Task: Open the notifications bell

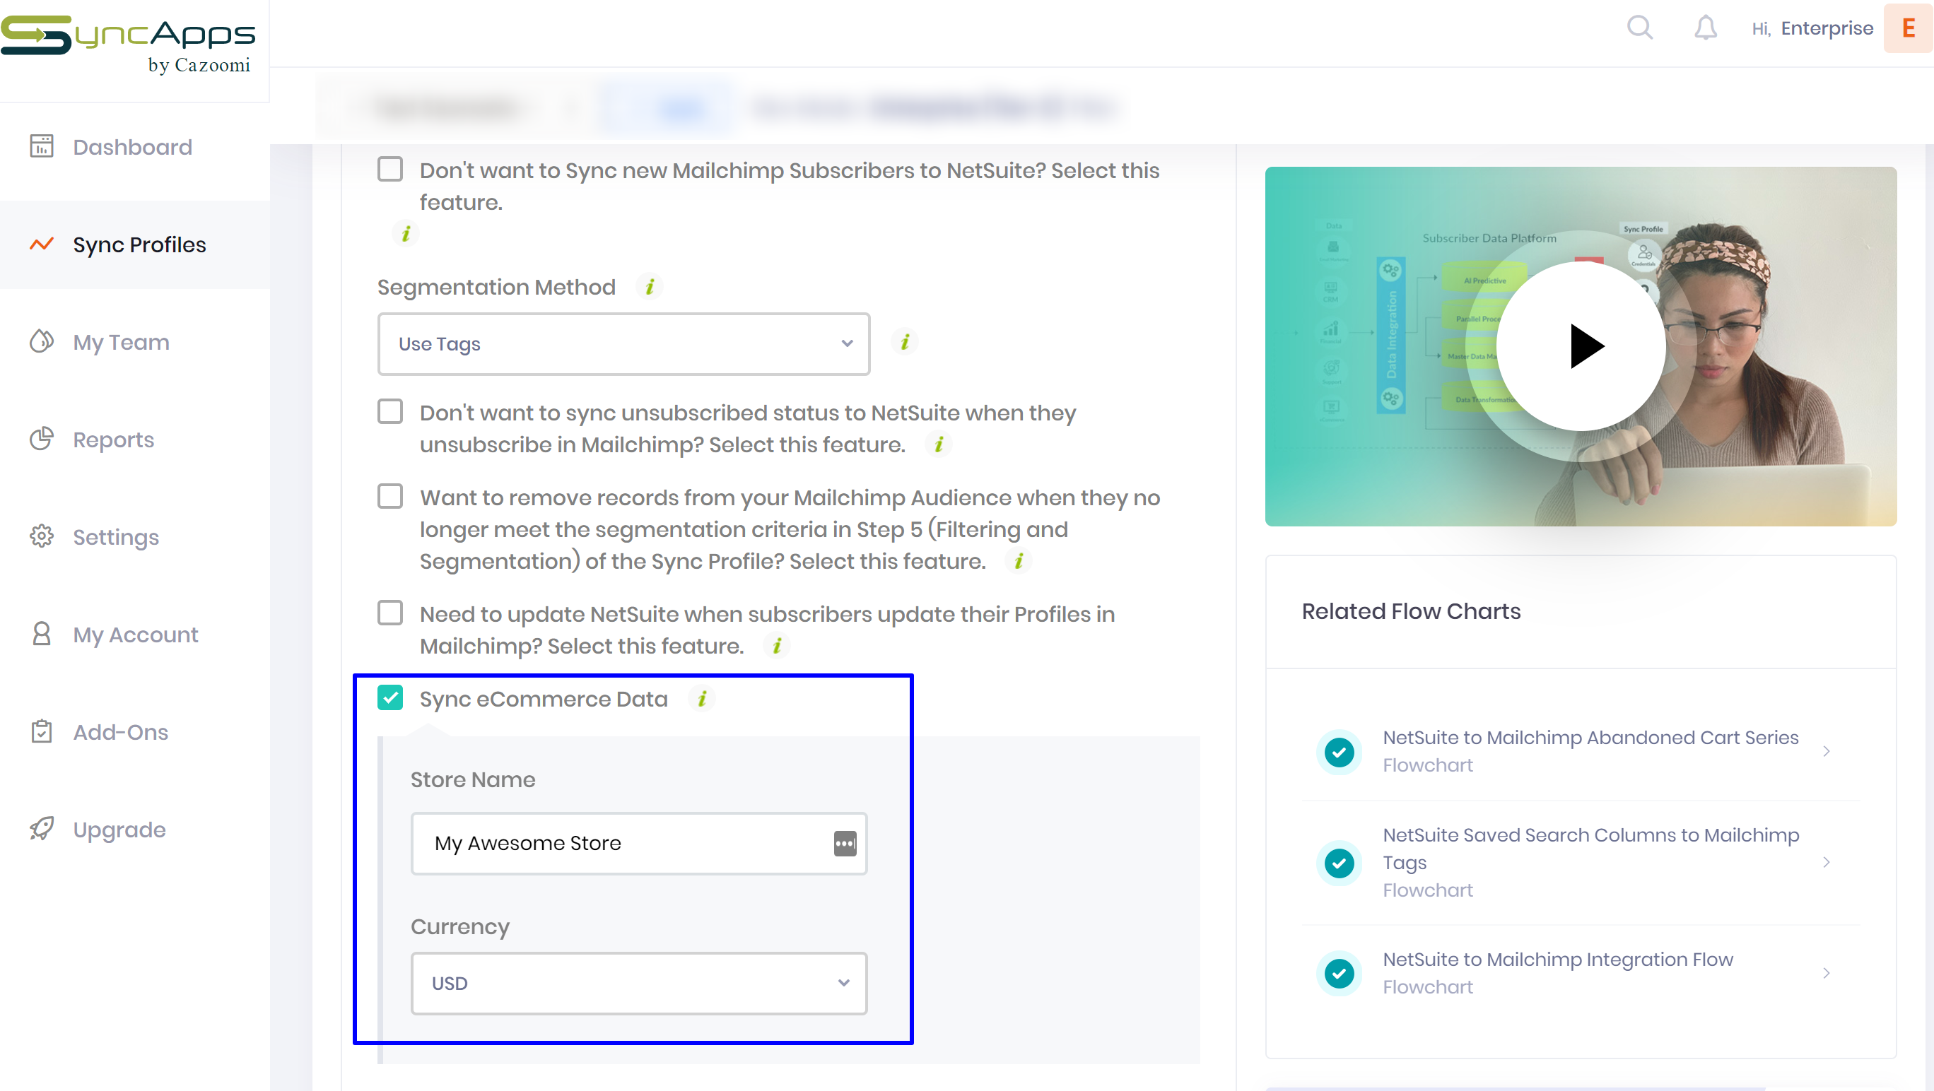Action: [x=1705, y=28]
